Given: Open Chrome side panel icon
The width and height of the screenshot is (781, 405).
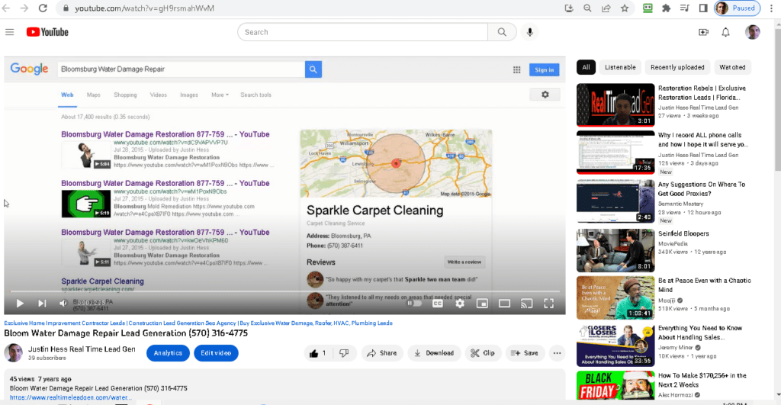Looking at the screenshot, I should pyautogui.click(x=702, y=8).
